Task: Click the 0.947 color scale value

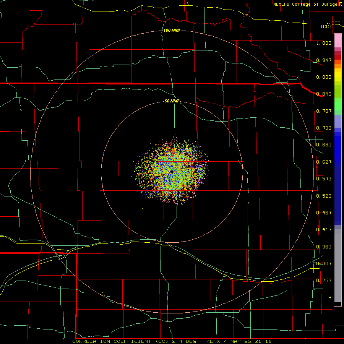Action: [x=324, y=60]
